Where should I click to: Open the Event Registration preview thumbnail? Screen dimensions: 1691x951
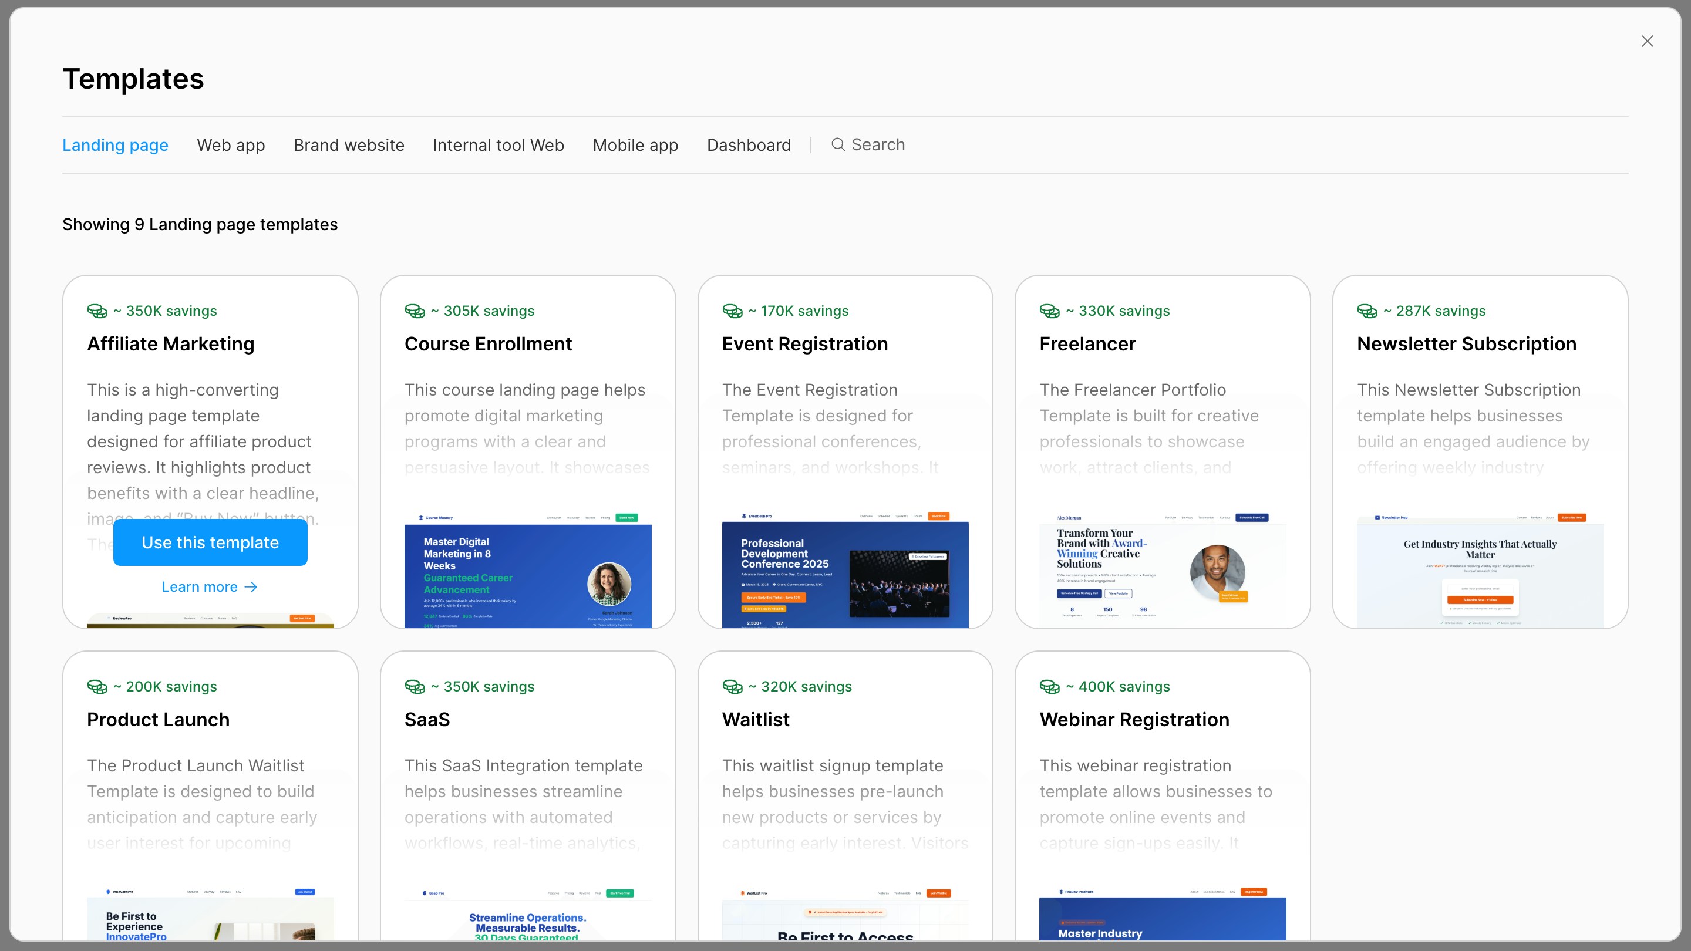pos(845,569)
